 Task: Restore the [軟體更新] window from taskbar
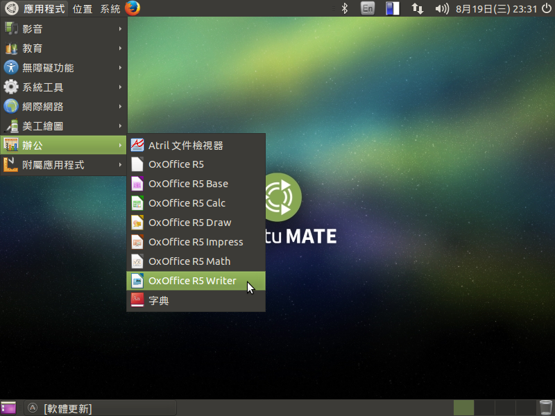point(100,408)
